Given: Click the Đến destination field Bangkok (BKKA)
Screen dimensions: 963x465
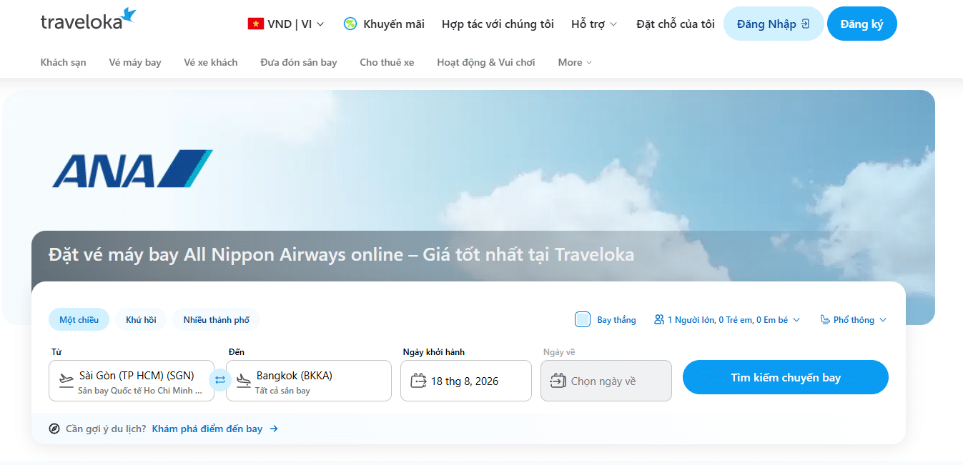Looking at the screenshot, I should 309,381.
